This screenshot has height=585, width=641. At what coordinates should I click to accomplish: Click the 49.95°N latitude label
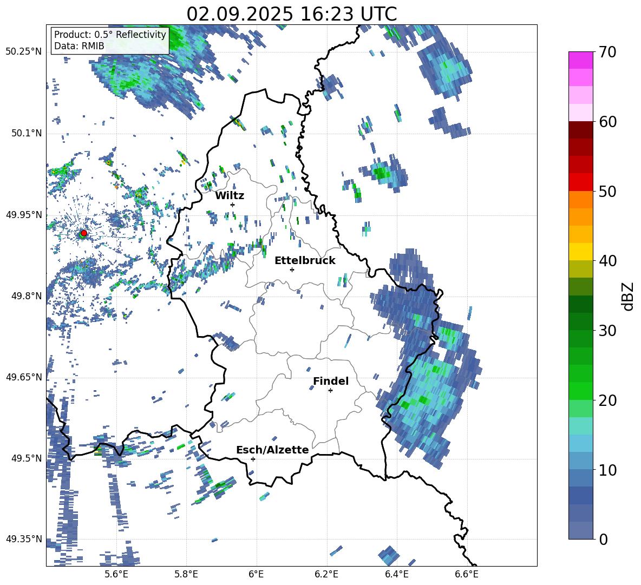[x=24, y=215]
